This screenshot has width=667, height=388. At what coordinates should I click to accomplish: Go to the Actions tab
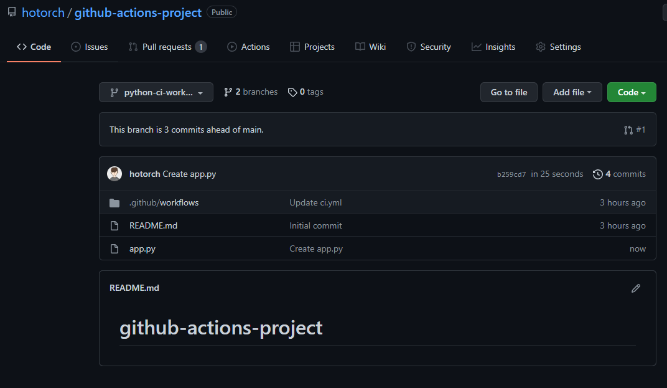click(x=248, y=47)
